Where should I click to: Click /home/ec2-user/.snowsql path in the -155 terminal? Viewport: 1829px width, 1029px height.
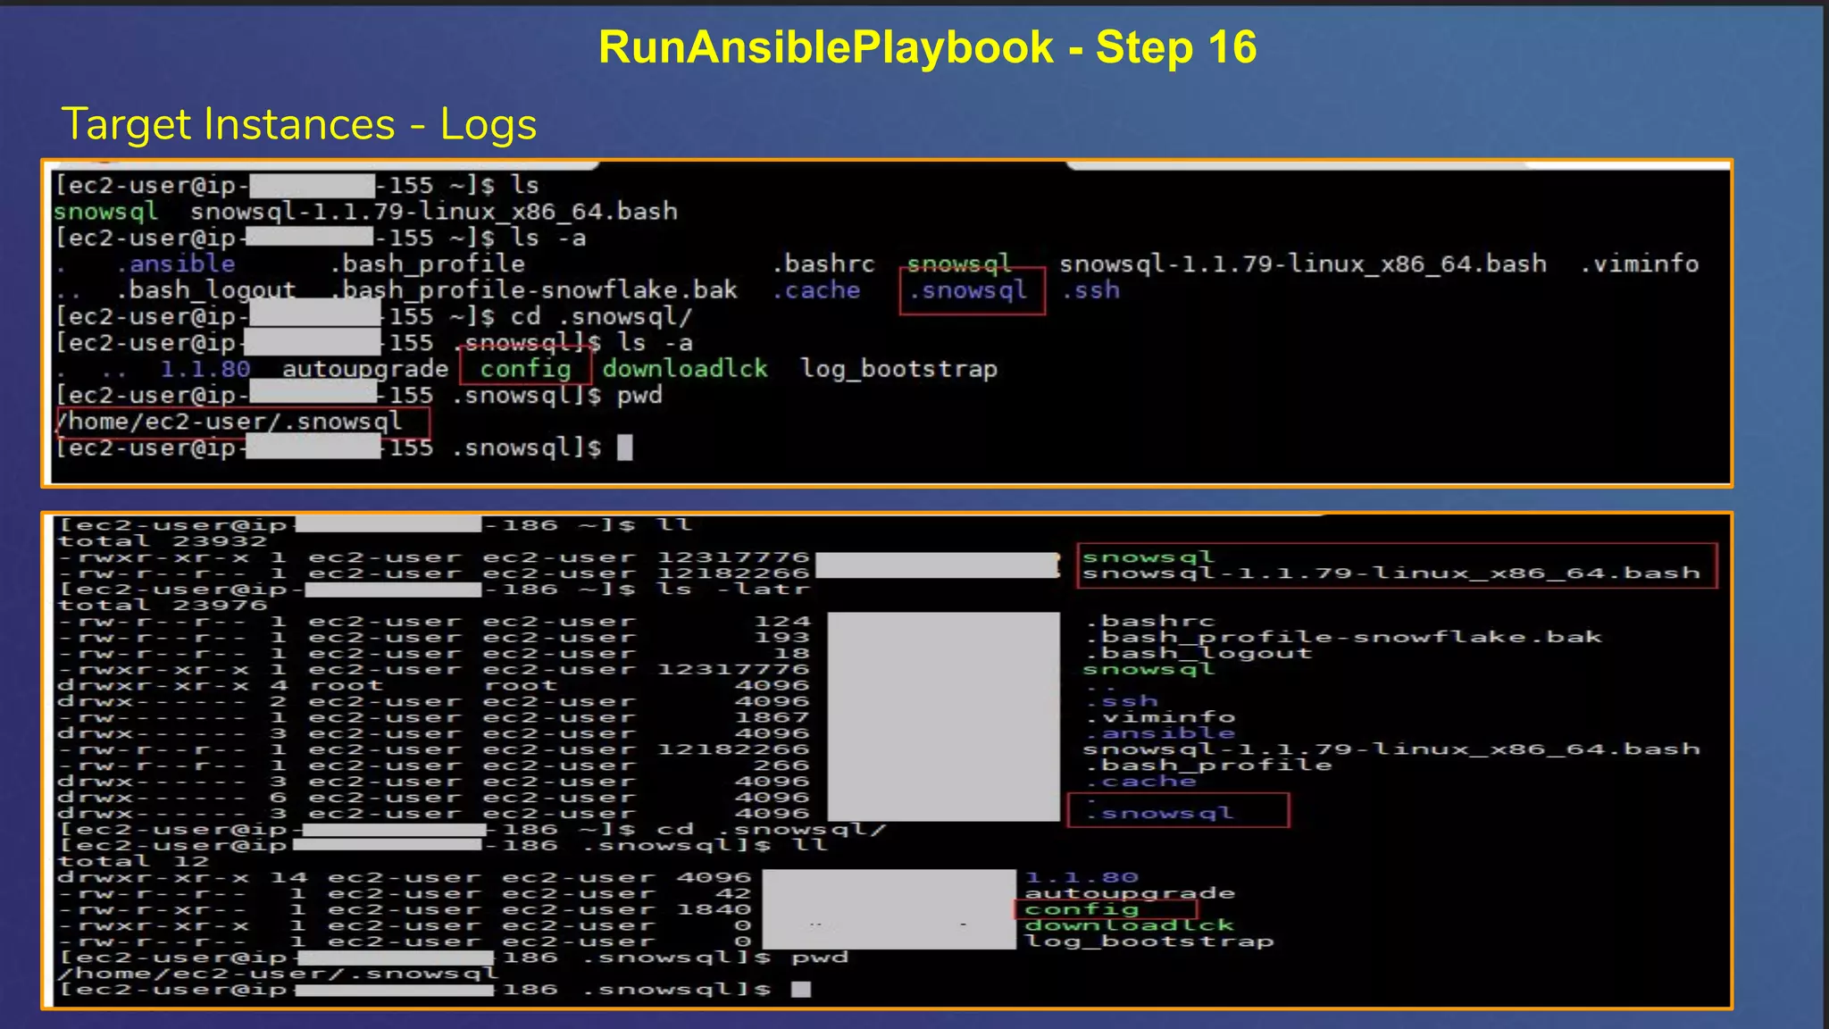[x=230, y=422]
